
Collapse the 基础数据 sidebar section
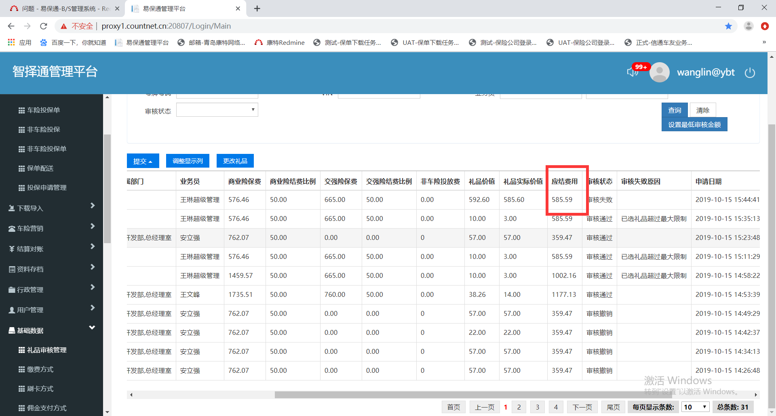51,330
